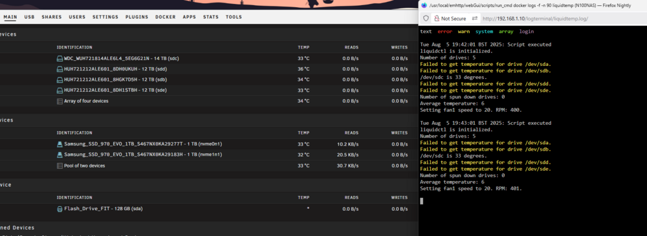Click 33 °C temperature of sdc drive
The height and width of the screenshot is (236, 647).
(x=303, y=59)
